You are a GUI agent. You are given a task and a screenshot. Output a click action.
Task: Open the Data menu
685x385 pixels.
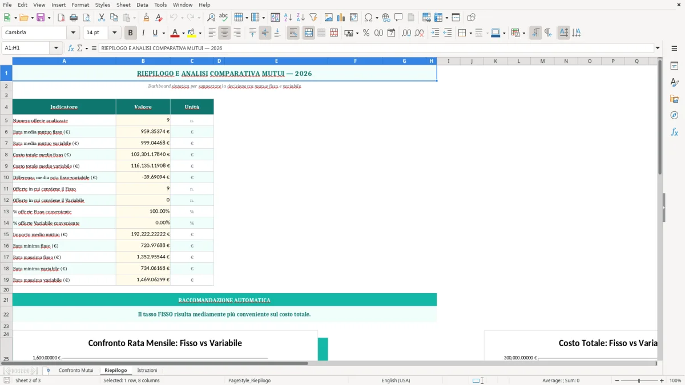(x=142, y=5)
